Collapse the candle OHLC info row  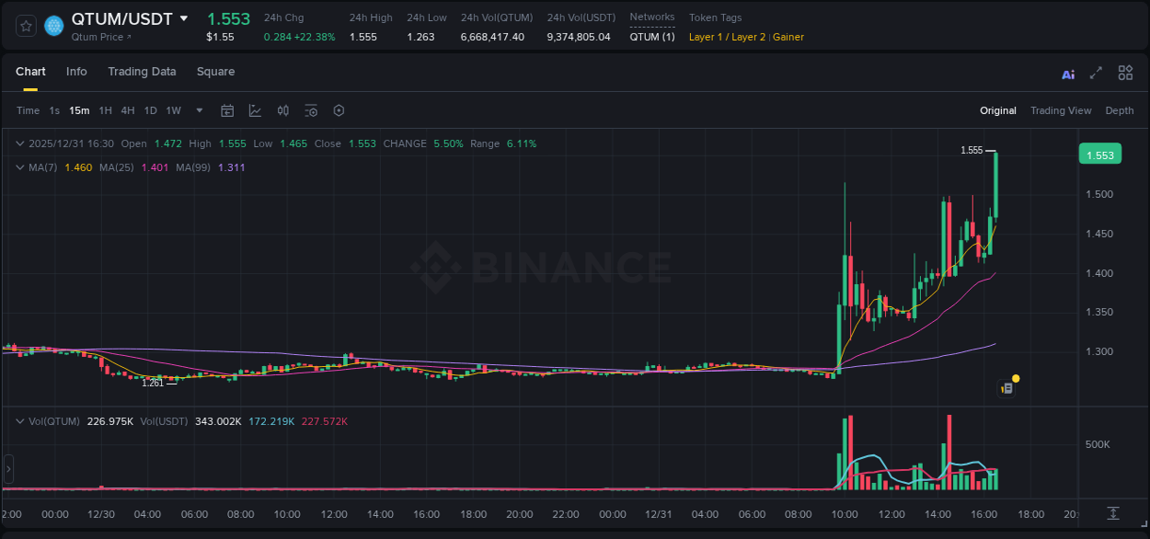tap(18, 143)
